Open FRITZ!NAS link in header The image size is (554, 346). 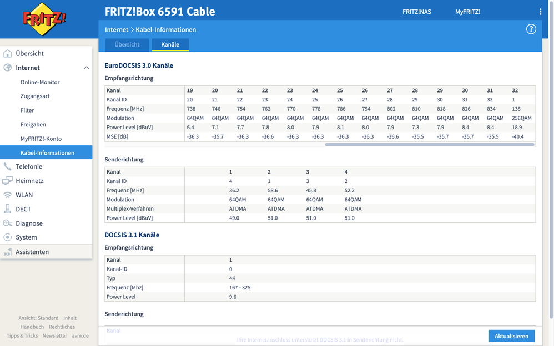coord(416,12)
